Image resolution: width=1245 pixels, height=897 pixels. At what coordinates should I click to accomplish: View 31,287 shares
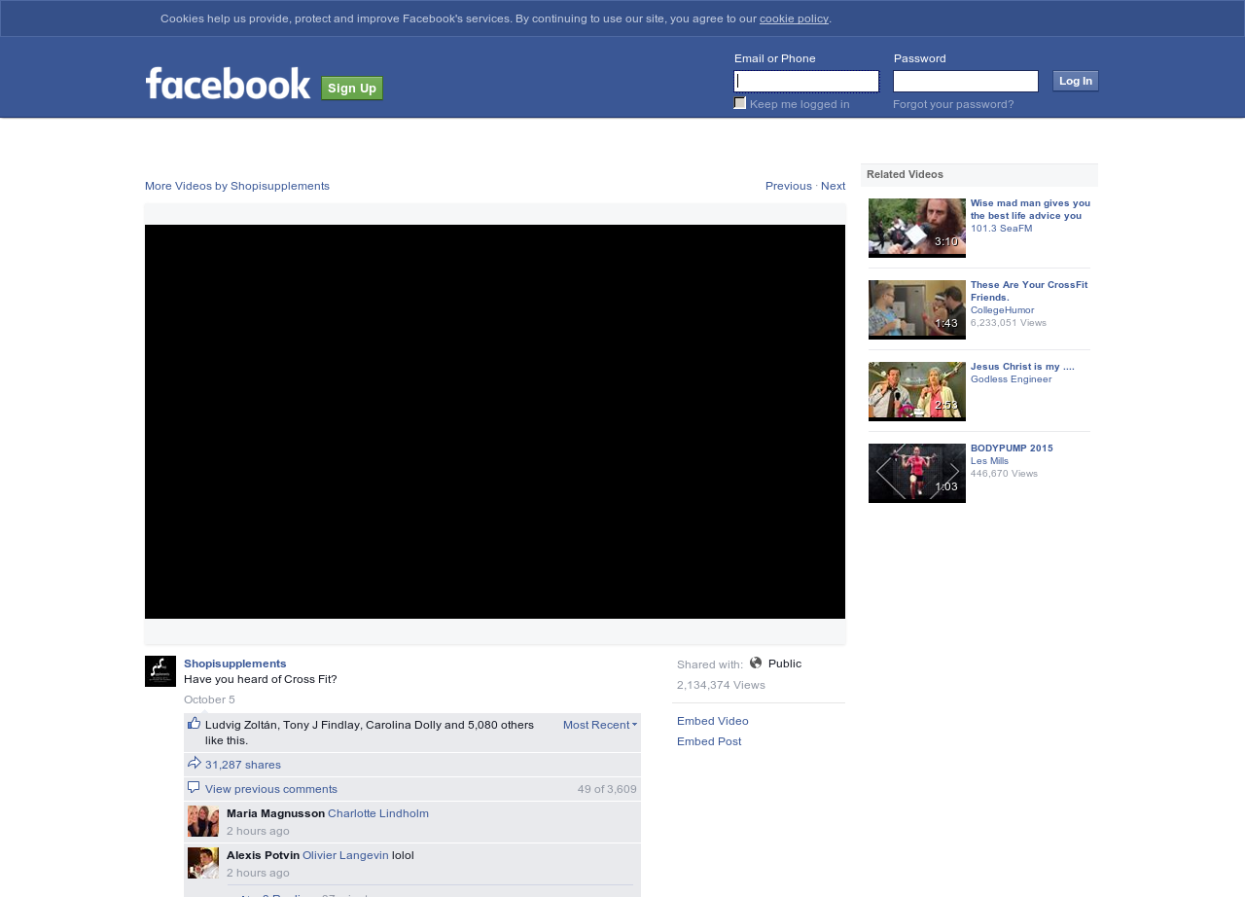coord(243,765)
